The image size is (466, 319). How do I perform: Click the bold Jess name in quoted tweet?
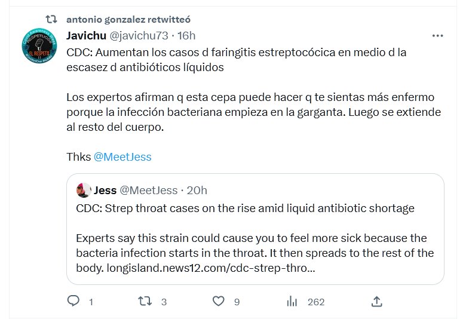point(105,191)
